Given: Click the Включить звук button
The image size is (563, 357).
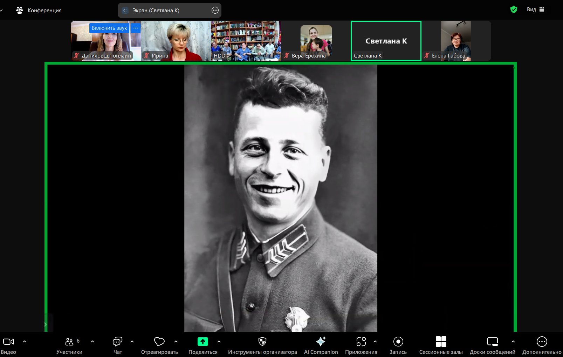Looking at the screenshot, I should point(109,28).
